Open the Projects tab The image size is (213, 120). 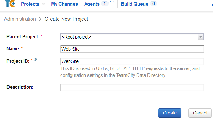30,4
